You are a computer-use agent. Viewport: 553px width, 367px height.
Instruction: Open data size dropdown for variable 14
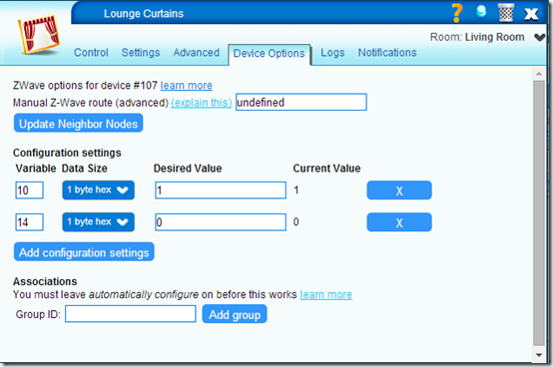tap(98, 221)
